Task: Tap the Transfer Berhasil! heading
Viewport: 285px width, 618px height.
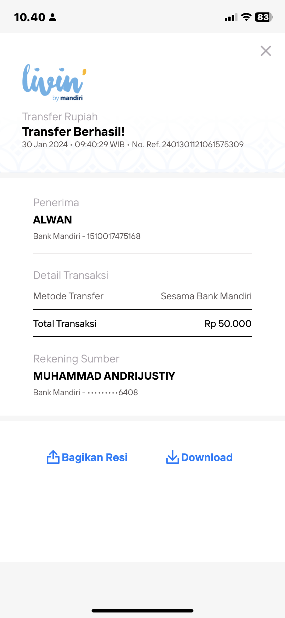Action: tap(73, 132)
